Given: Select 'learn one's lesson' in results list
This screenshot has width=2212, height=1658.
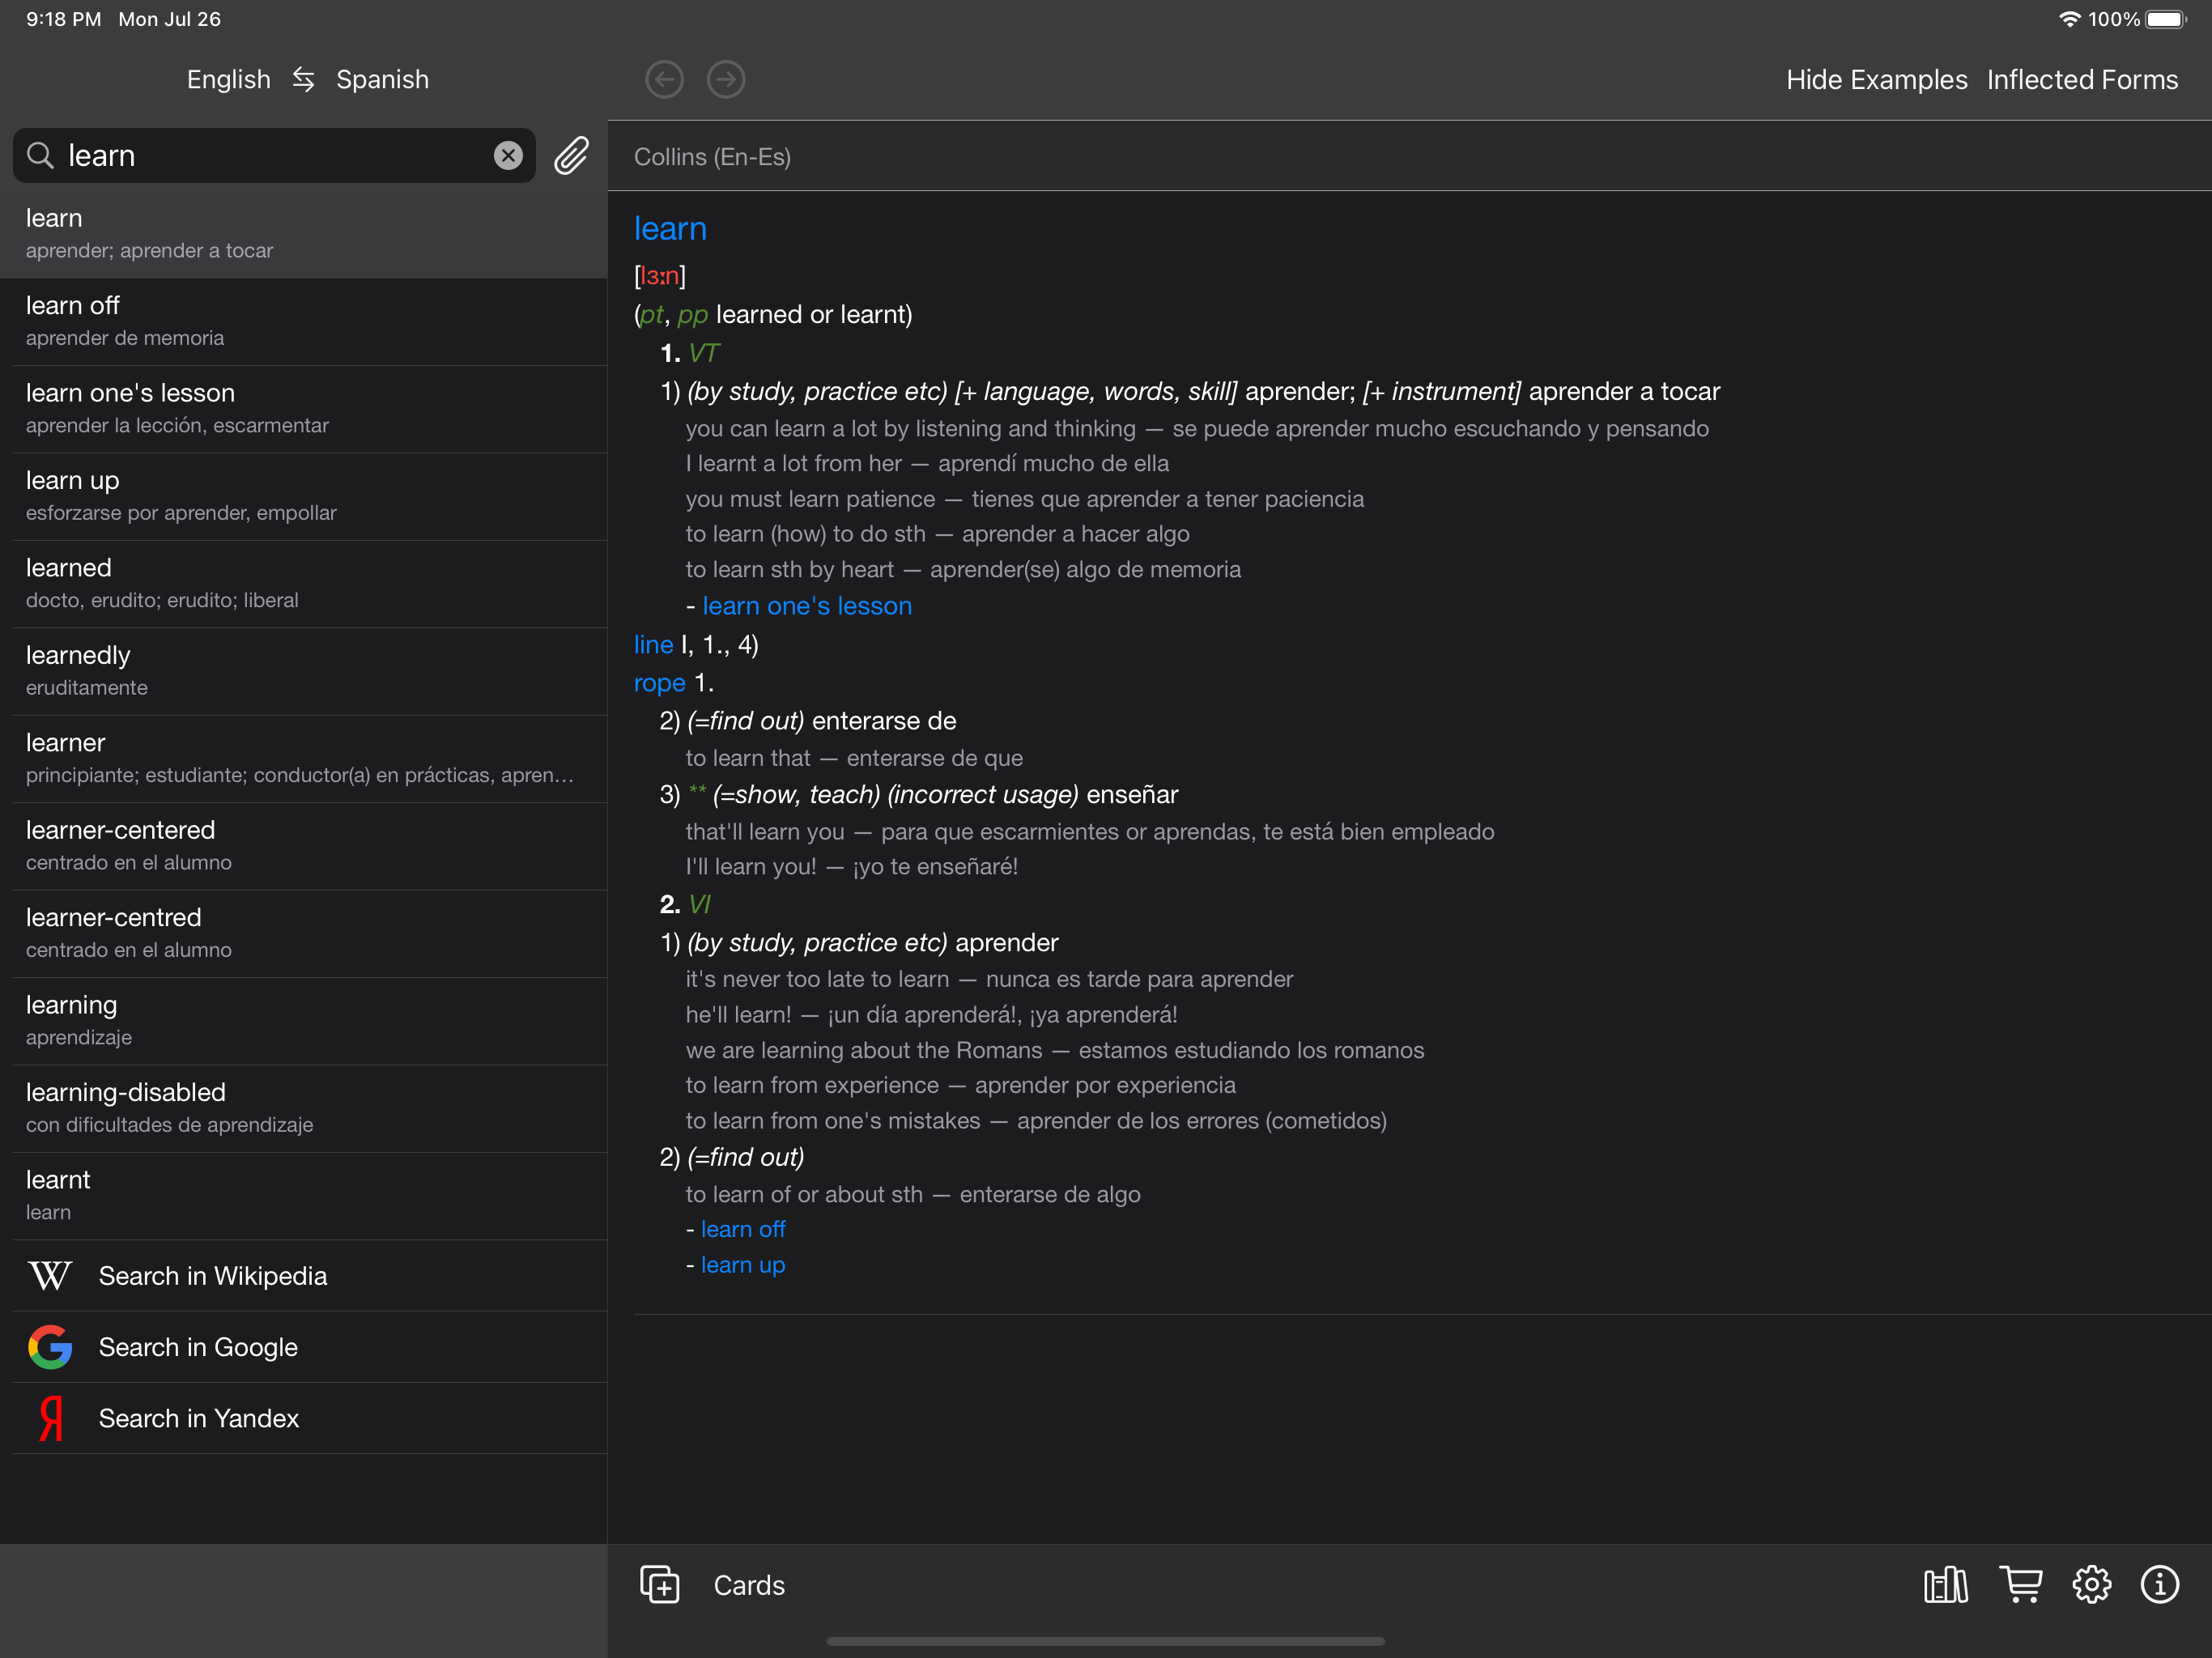Looking at the screenshot, I should (303, 408).
